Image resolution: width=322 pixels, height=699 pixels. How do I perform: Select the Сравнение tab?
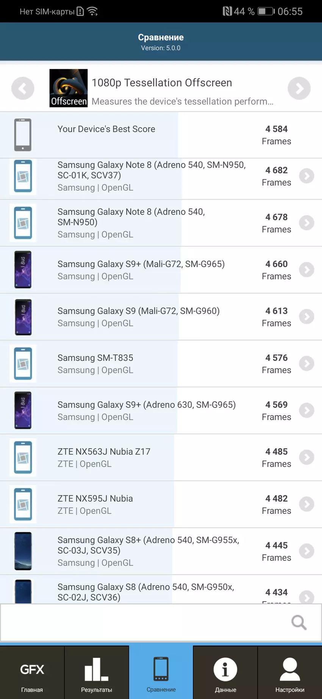click(x=161, y=673)
